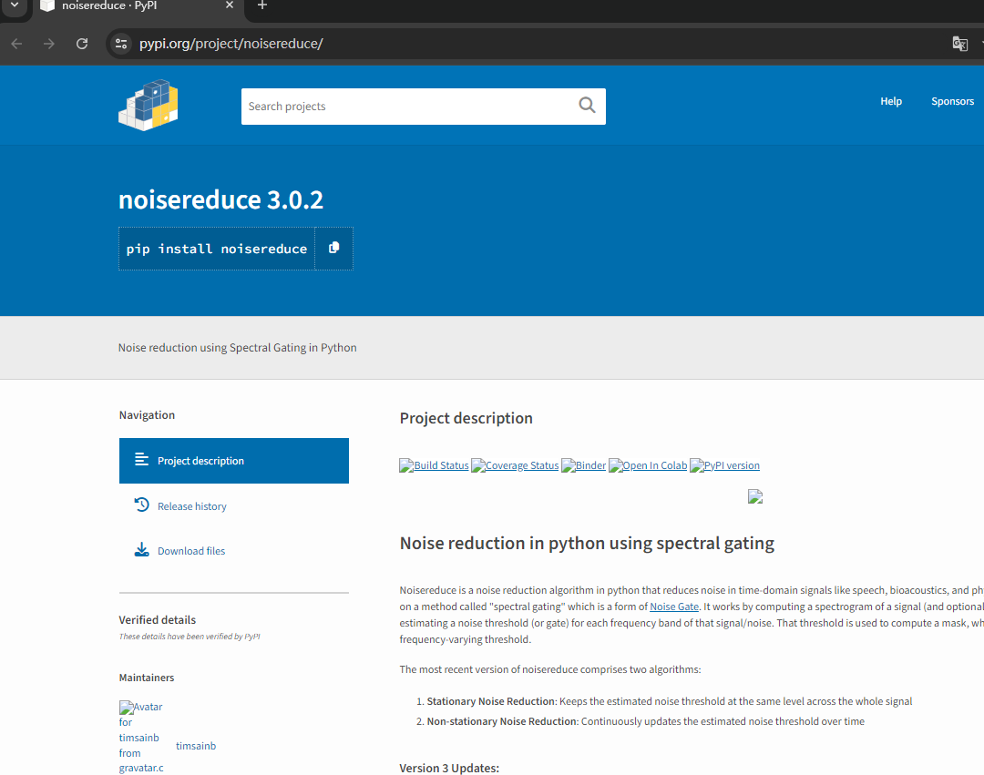Viewport: 984px width, 775px height.
Task: Close the noisereduce PyPI tab
Action: click(x=230, y=5)
